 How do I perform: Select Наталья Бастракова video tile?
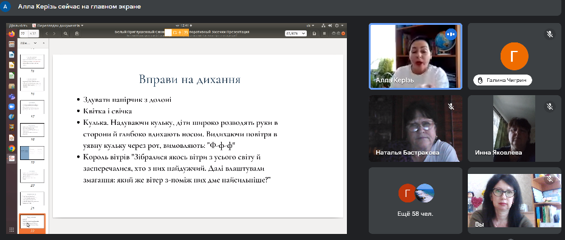tap(416, 128)
